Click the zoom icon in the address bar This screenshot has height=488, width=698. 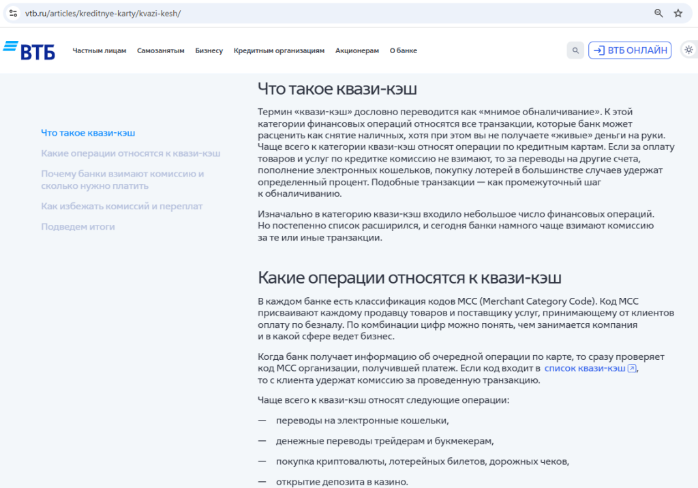coord(657,12)
